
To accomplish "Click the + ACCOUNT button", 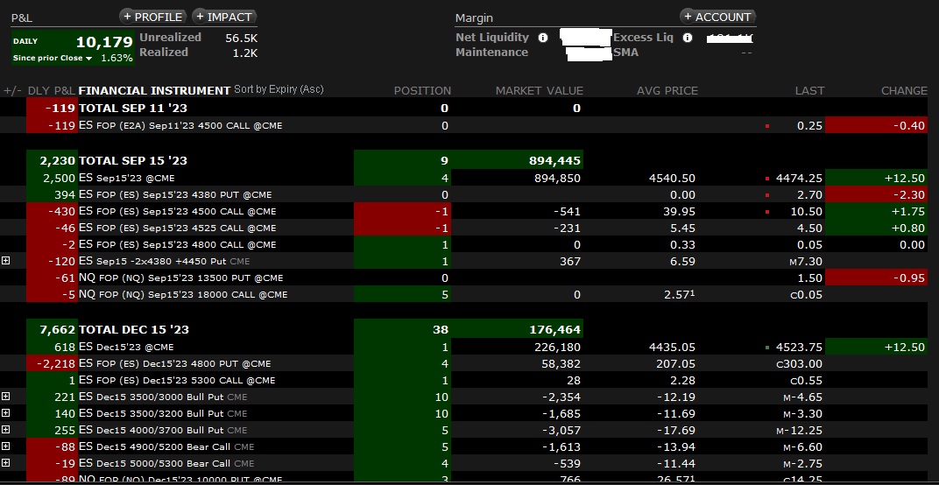I will coord(718,17).
